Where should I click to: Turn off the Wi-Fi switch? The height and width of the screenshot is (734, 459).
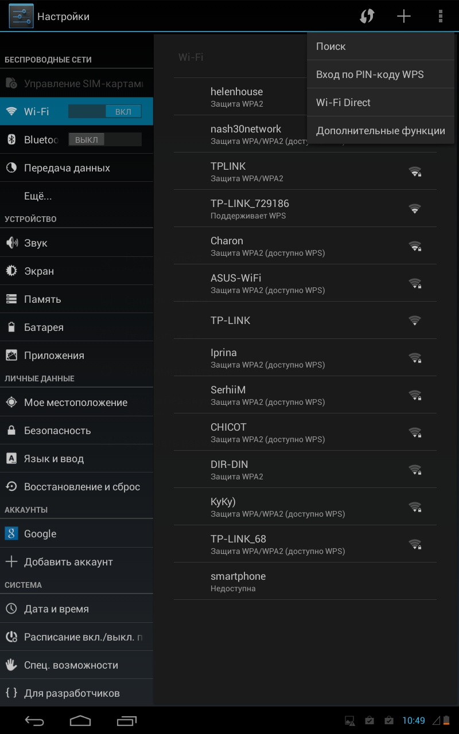(x=104, y=111)
